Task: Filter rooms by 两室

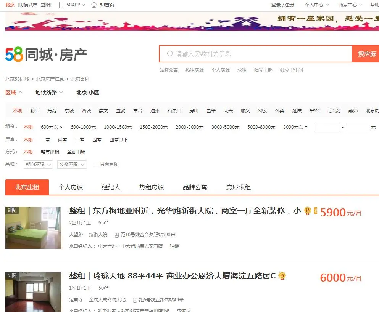Action: [x=63, y=140]
